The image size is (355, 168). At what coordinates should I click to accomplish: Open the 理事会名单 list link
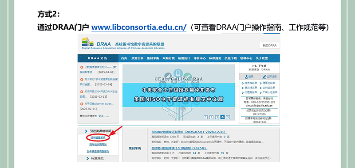click(269, 83)
